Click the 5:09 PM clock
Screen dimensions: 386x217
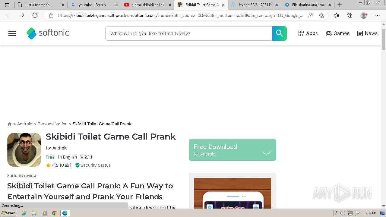370,213
